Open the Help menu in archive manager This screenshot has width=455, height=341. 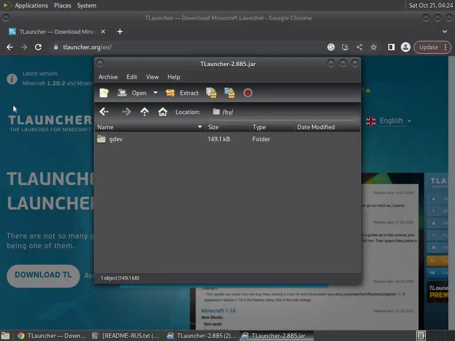174,77
